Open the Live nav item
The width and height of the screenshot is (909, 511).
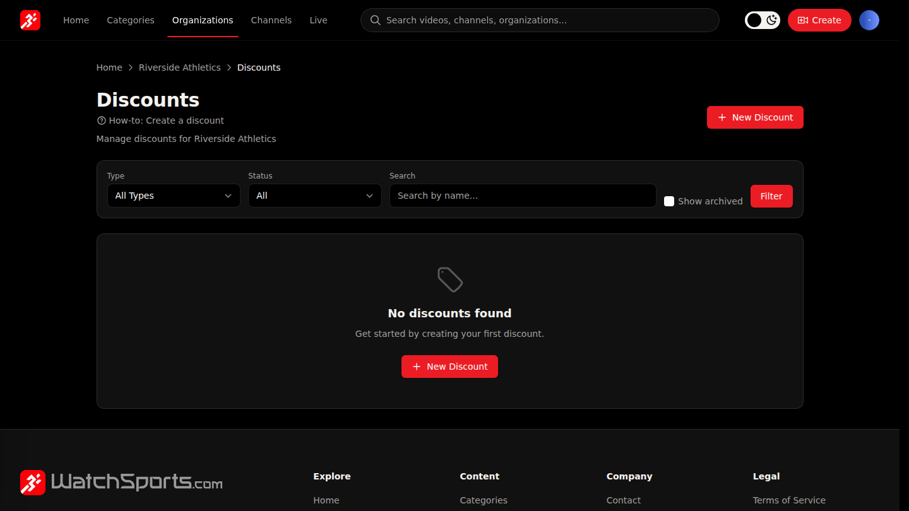pyautogui.click(x=319, y=20)
